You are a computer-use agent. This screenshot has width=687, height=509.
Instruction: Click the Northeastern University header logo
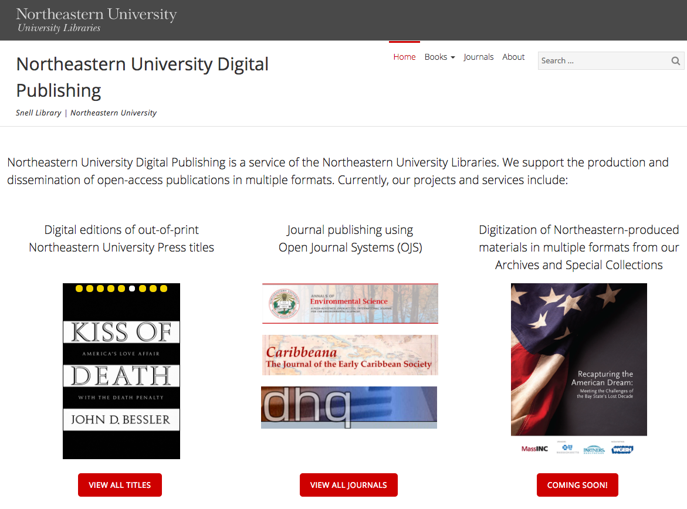coord(96,14)
